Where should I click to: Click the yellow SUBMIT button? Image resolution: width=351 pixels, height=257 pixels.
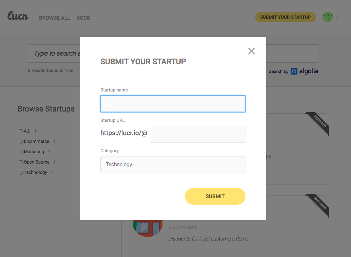click(x=215, y=196)
